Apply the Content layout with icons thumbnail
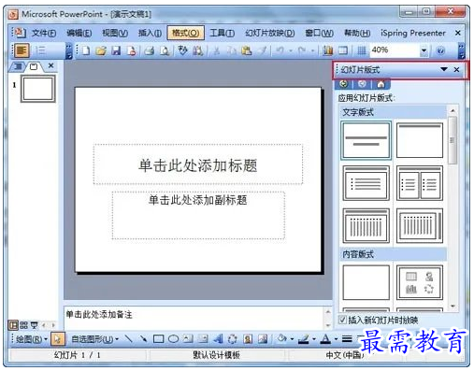 tap(420, 282)
